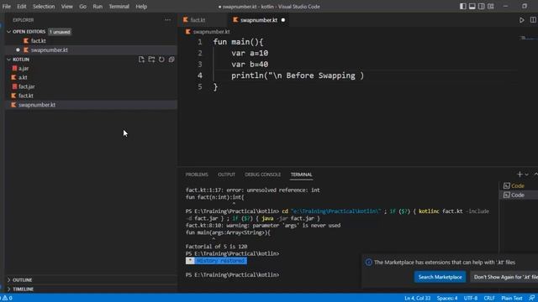Click the terminal prompt at bottom

tap(232, 274)
